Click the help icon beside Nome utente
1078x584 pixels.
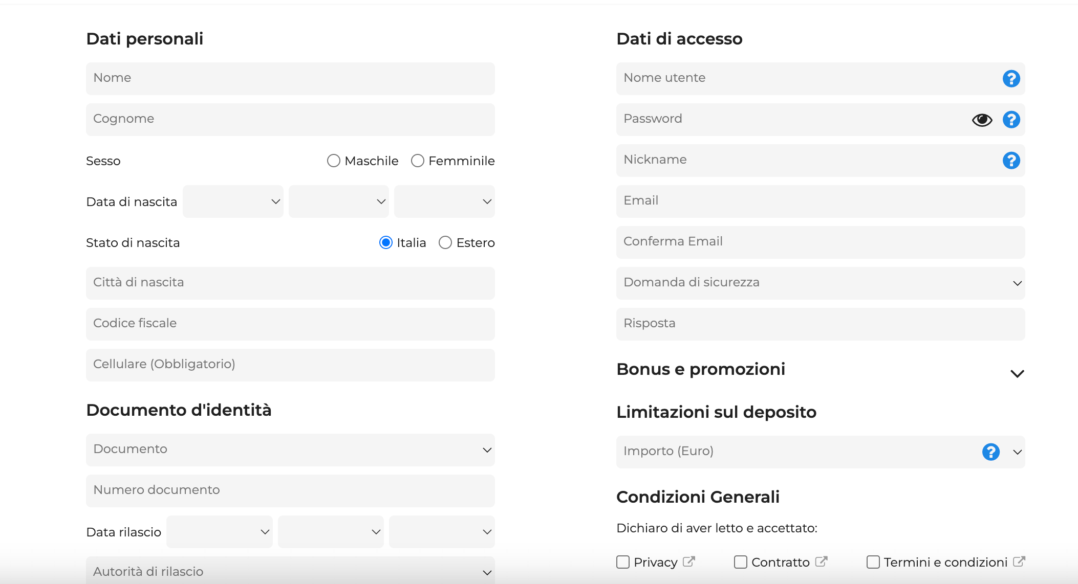tap(1011, 79)
